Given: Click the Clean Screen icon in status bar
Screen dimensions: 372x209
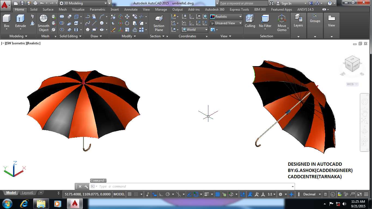Looking at the screenshot, I should coord(359,194).
